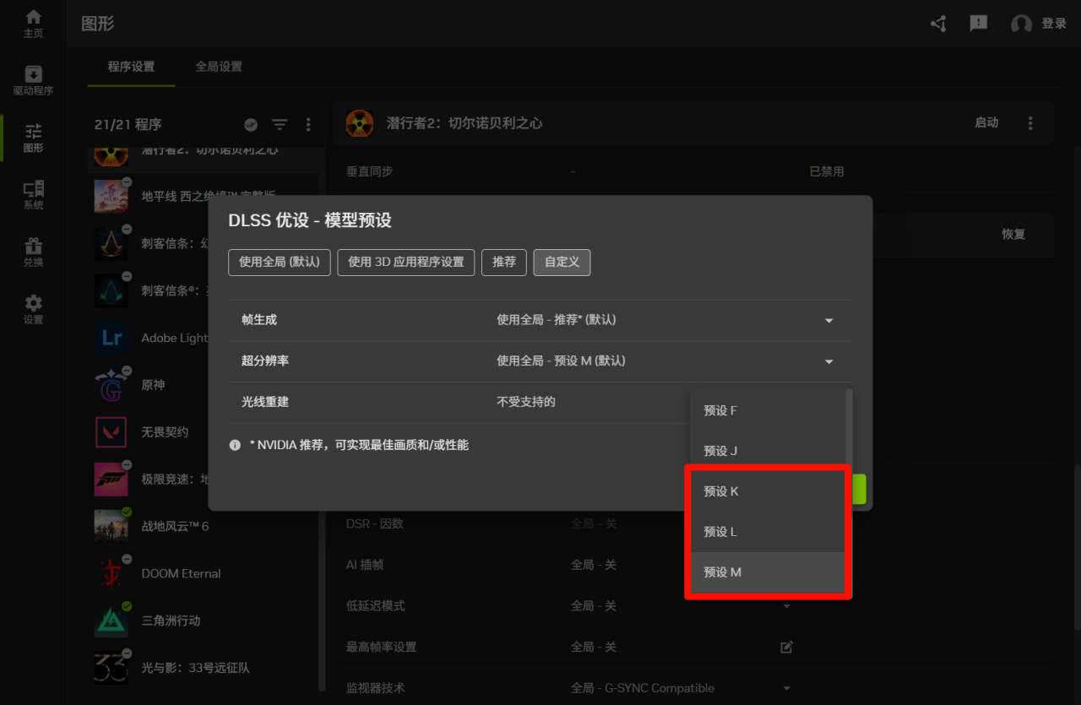Image resolution: width=1081 pixels, height=705 pixels.
Task: Click the 使用全局 (默认) button
Action: 279,263
